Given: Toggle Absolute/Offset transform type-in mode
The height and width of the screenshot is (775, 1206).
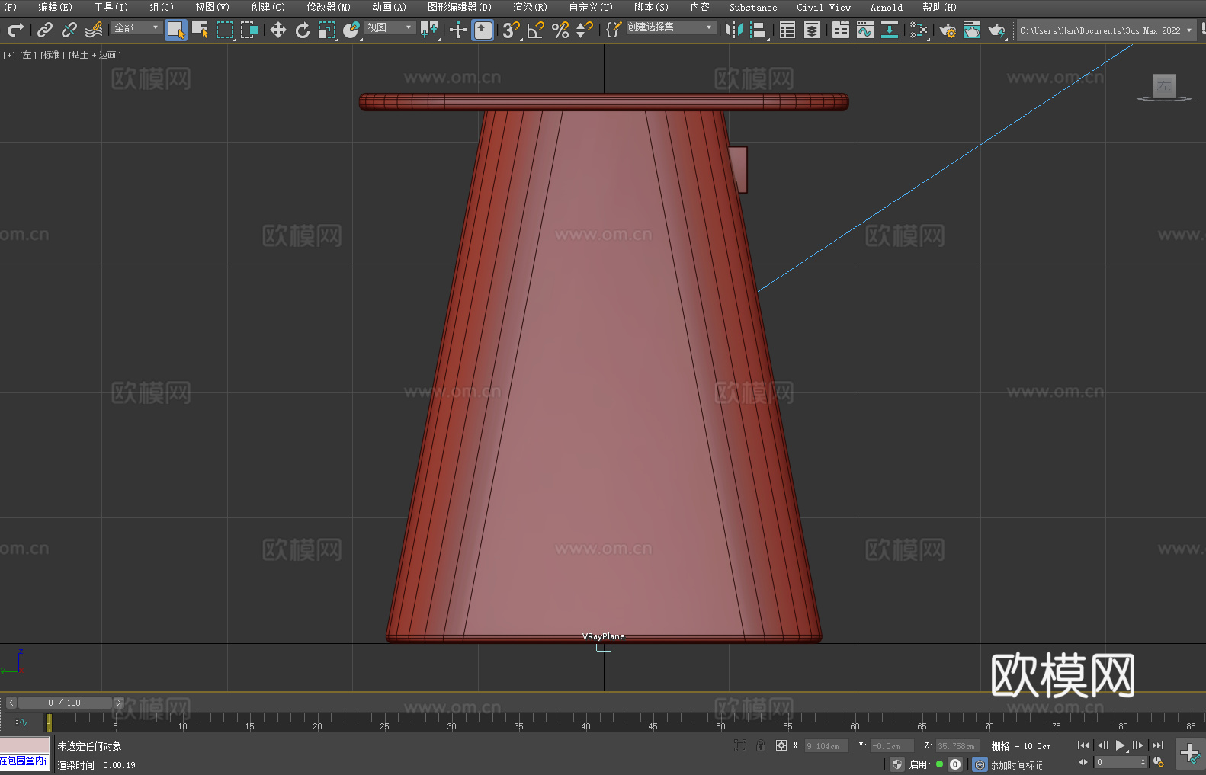Looking at the screenshot, I should click(x=781, y=745).
